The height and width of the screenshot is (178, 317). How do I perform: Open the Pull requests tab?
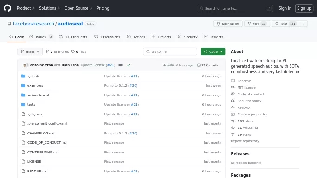pos(73,37)
